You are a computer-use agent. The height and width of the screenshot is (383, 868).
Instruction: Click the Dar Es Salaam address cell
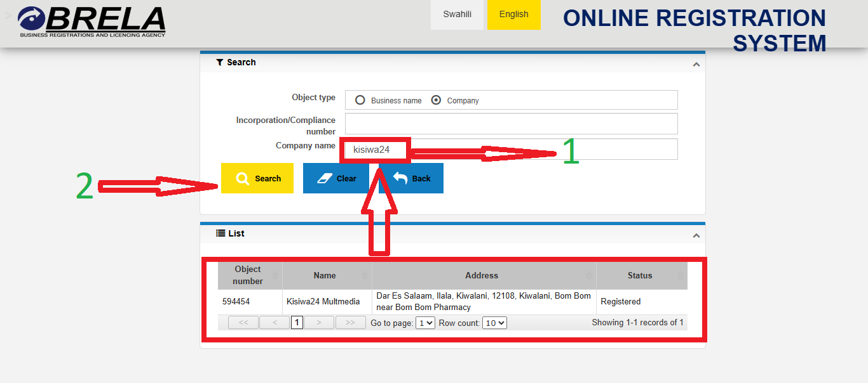tap(484, 302)
